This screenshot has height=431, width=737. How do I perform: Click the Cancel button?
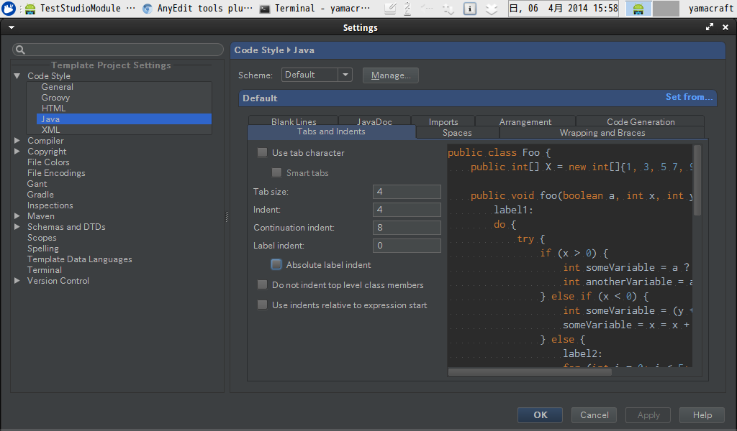(x=594, y=415)
